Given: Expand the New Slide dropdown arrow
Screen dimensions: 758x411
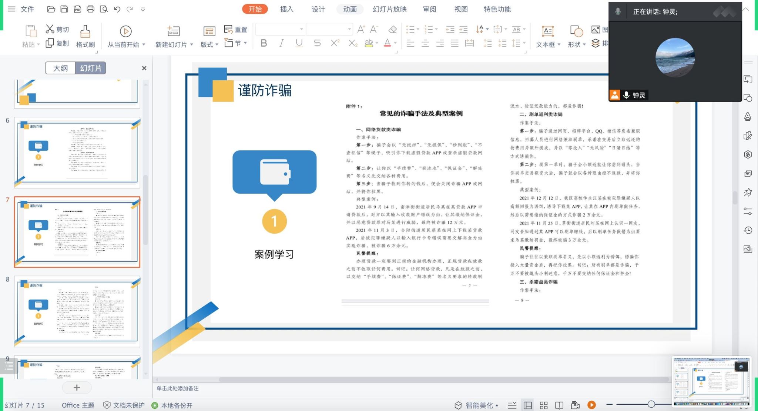Looking at the screenshot, I should tap(192, 44).
